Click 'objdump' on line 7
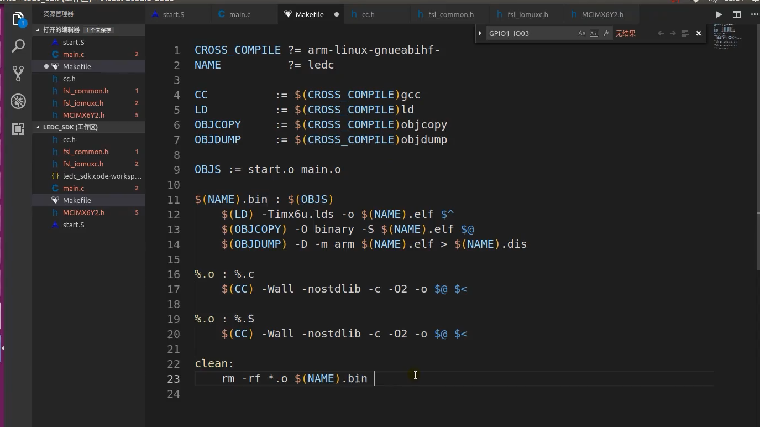Screen dimensions: 760x427 point(424,140)
